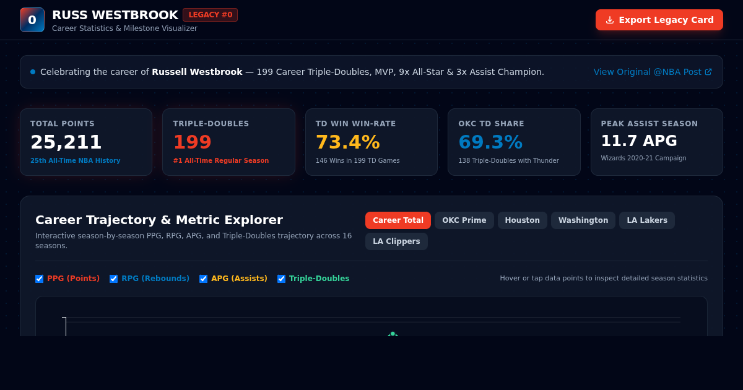Click "146 Wins in 199 TD Games" caption
The image size is (743, 390).
coord(358,161)
